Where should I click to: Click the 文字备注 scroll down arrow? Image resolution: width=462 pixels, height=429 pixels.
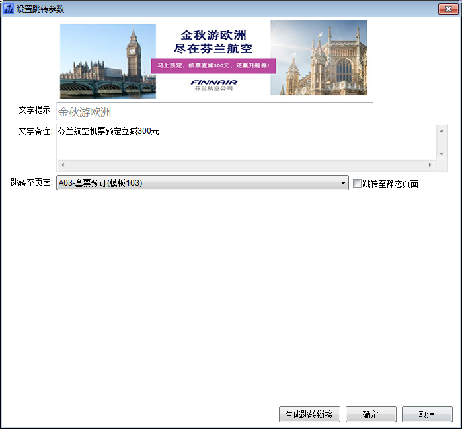442,153
